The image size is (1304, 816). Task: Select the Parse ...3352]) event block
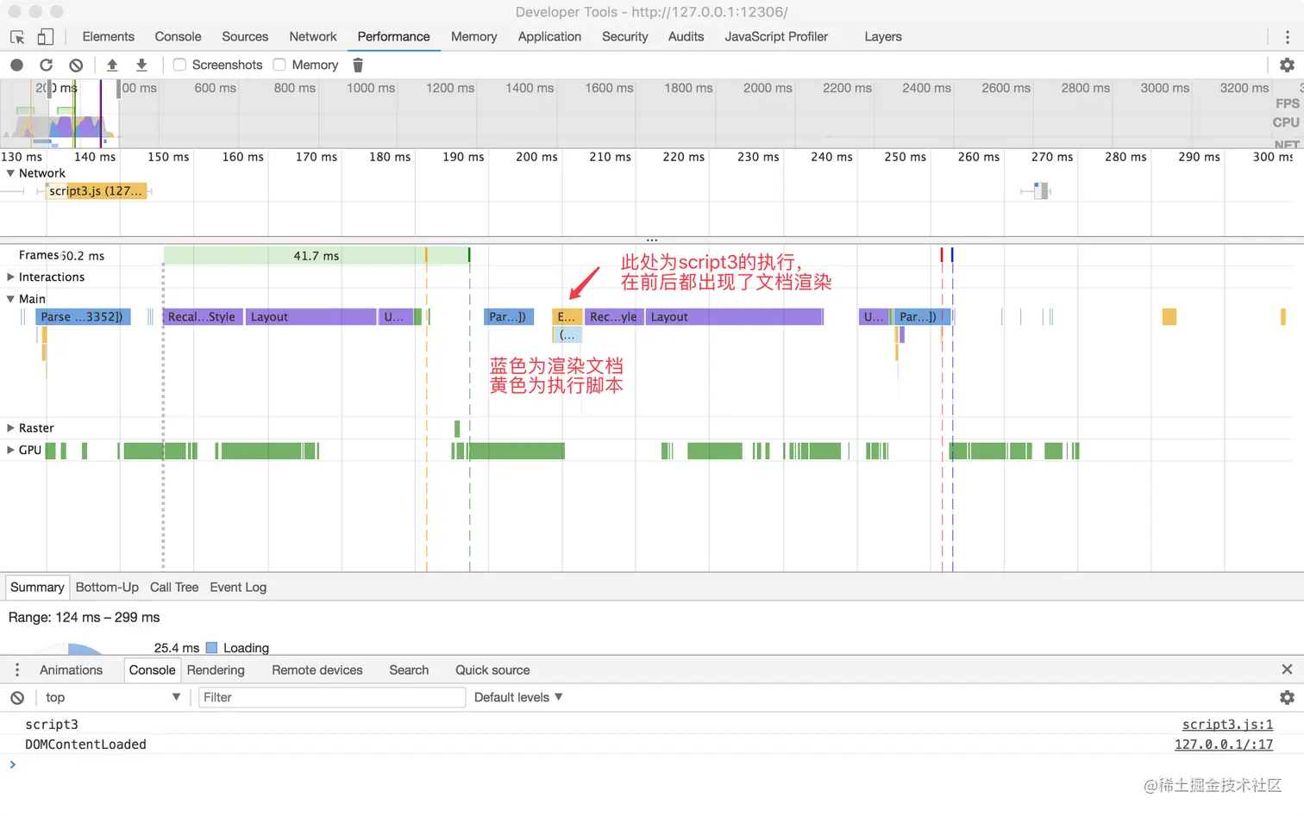(x=83, y=317)
